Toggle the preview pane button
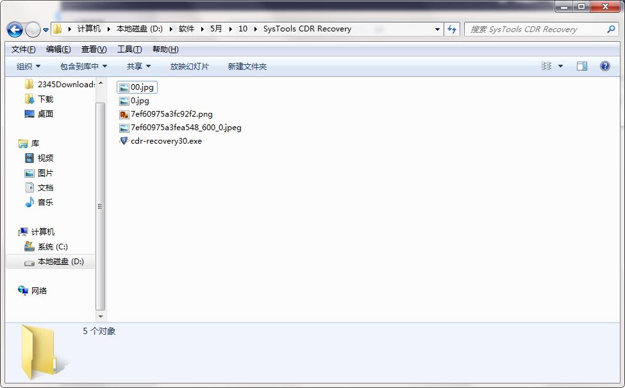Screen dimensions: 625x388 (x=582, y=65)
